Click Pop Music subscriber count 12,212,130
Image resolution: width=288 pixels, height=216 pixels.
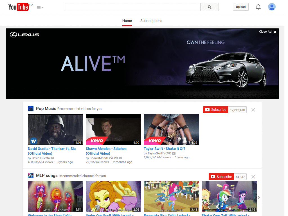pos(237,110)
